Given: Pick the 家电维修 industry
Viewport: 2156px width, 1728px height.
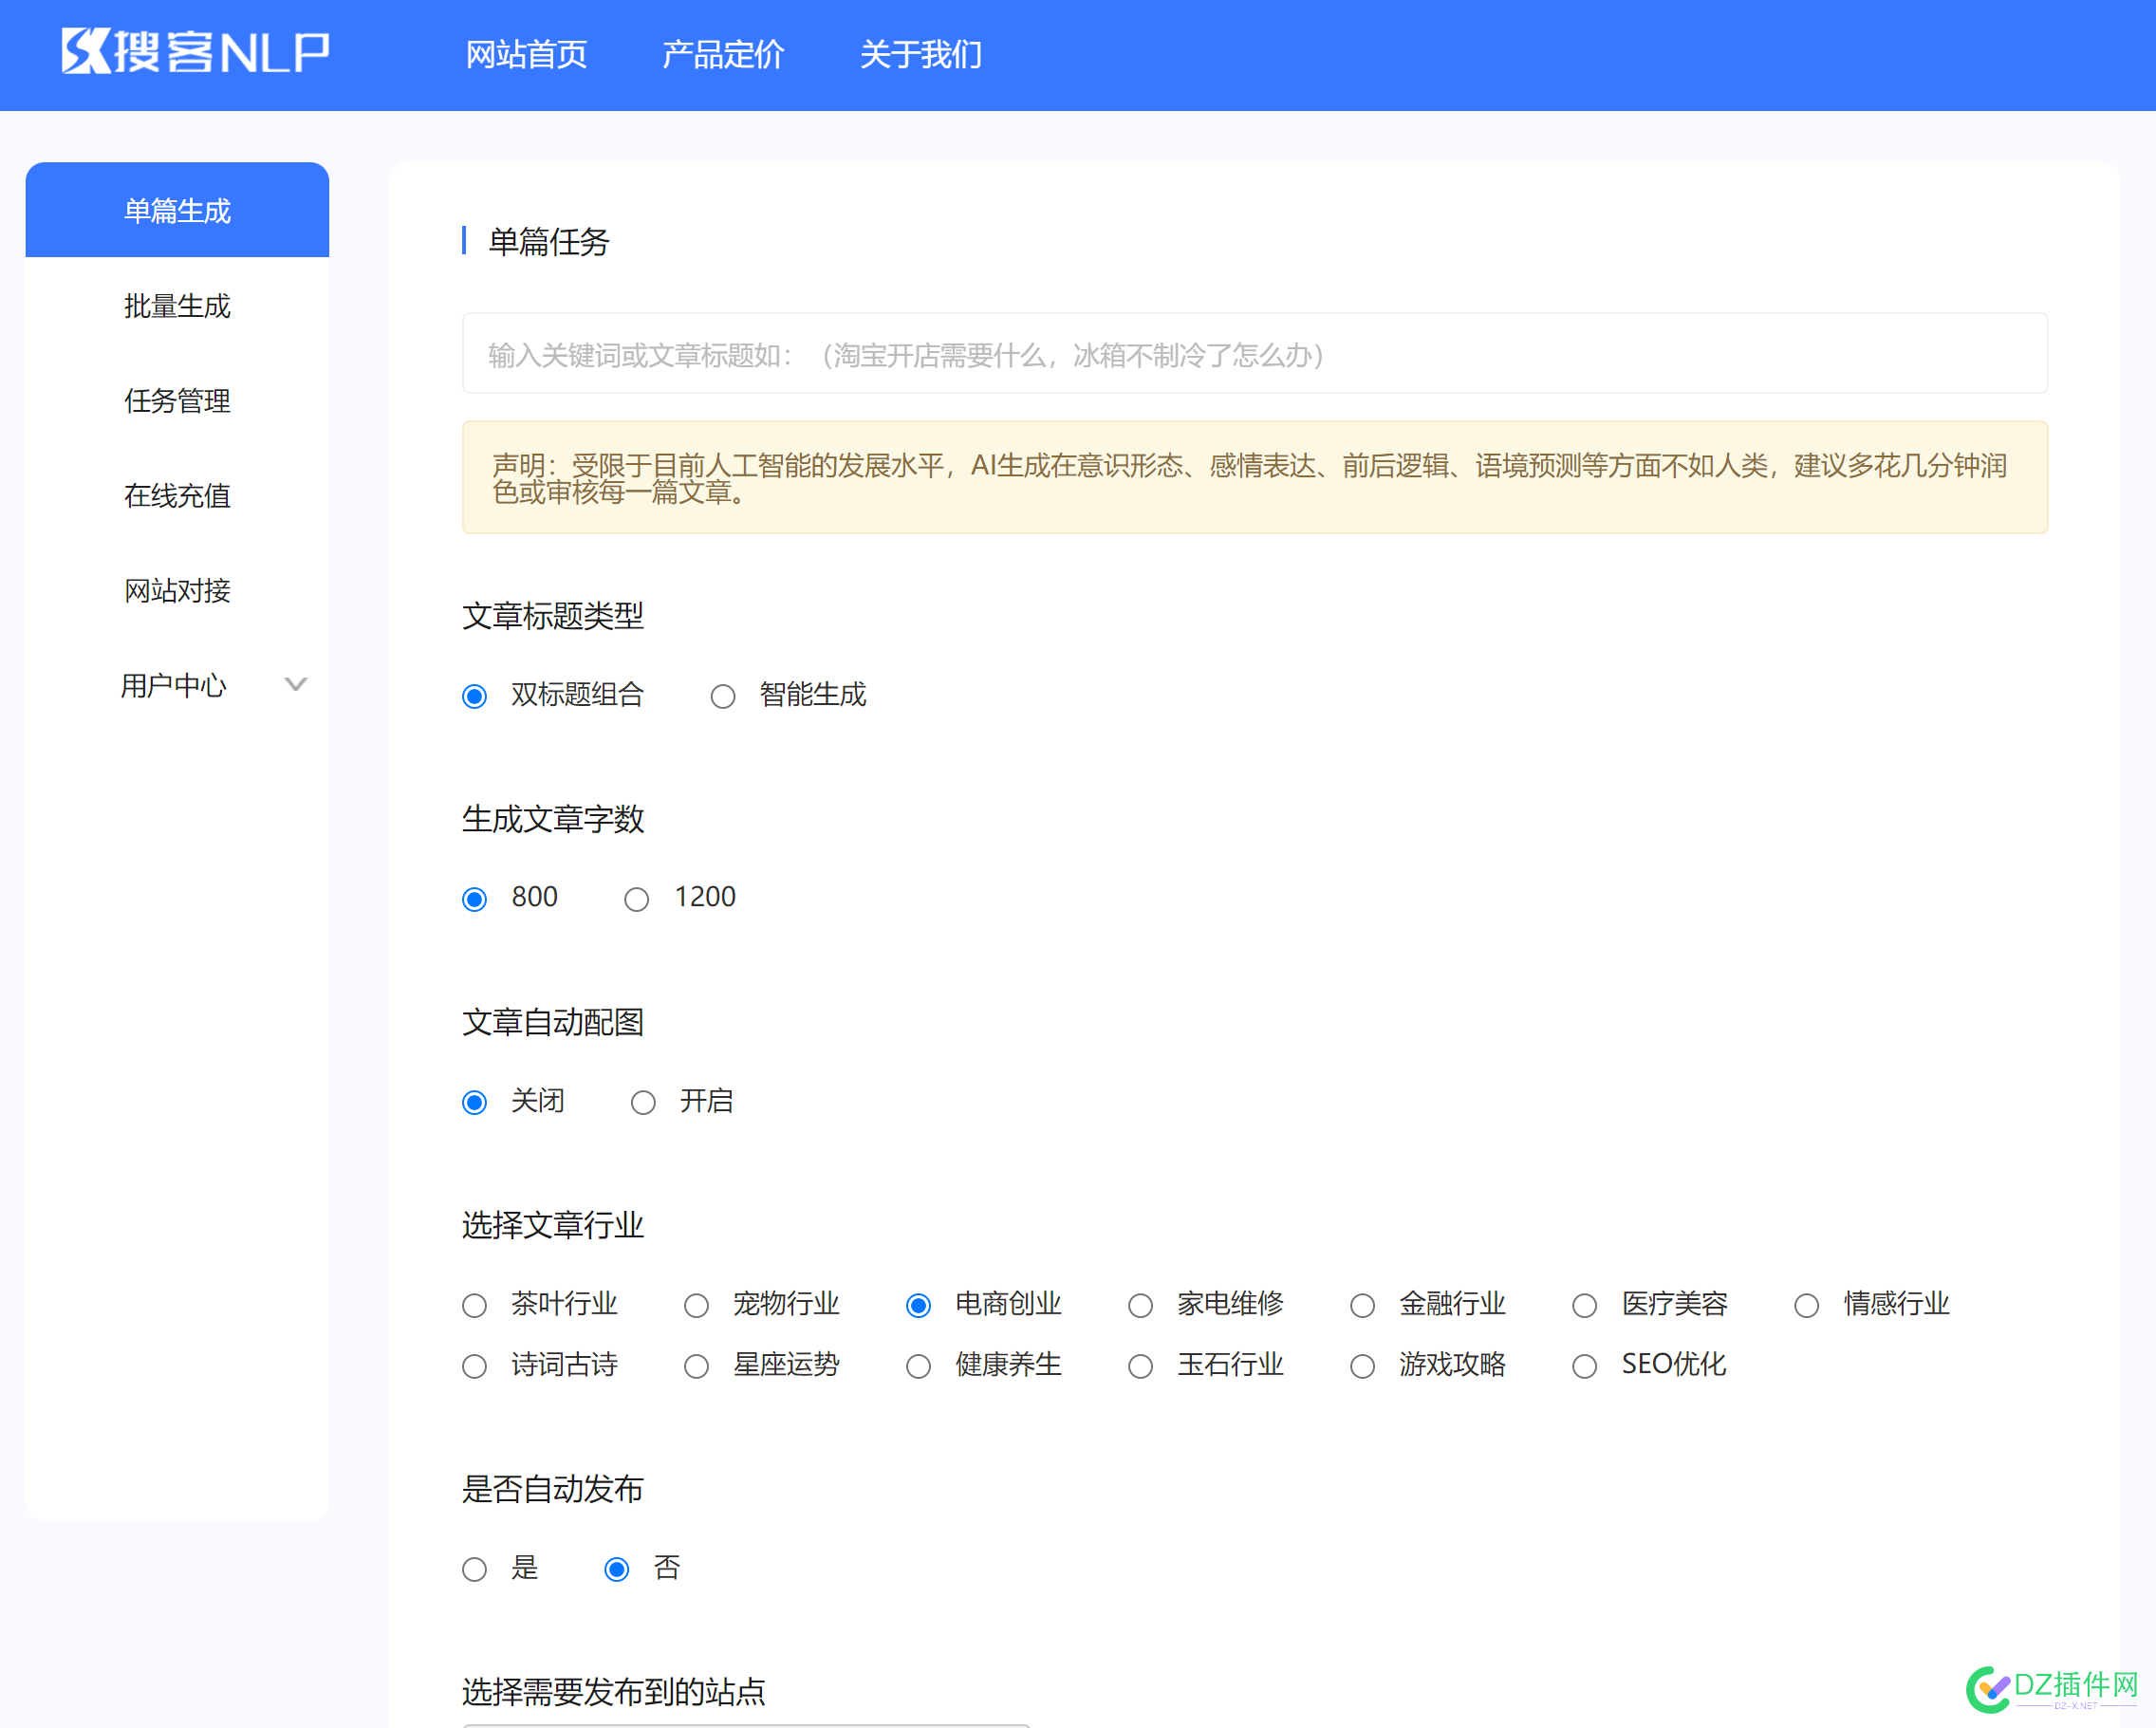Looking at the screenshot, I should [x=1141, y=1305].
